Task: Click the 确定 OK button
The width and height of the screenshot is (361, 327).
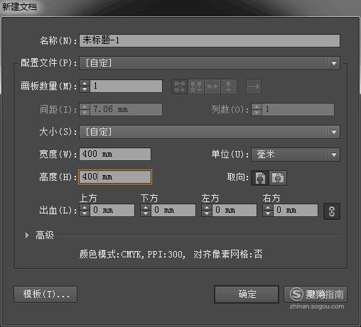Action: pyautogui.click(x=247, y=294)
